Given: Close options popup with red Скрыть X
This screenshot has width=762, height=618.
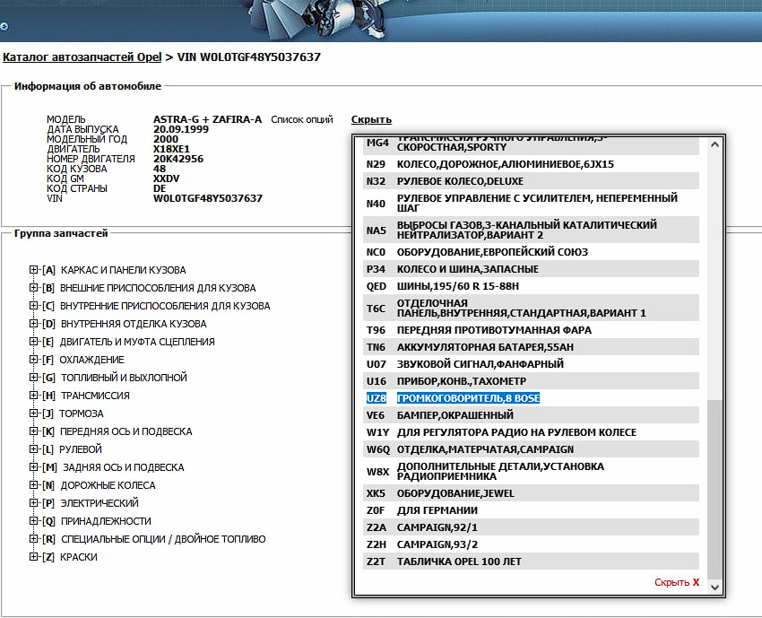Looking at the screenshot, I should [677, 582].
